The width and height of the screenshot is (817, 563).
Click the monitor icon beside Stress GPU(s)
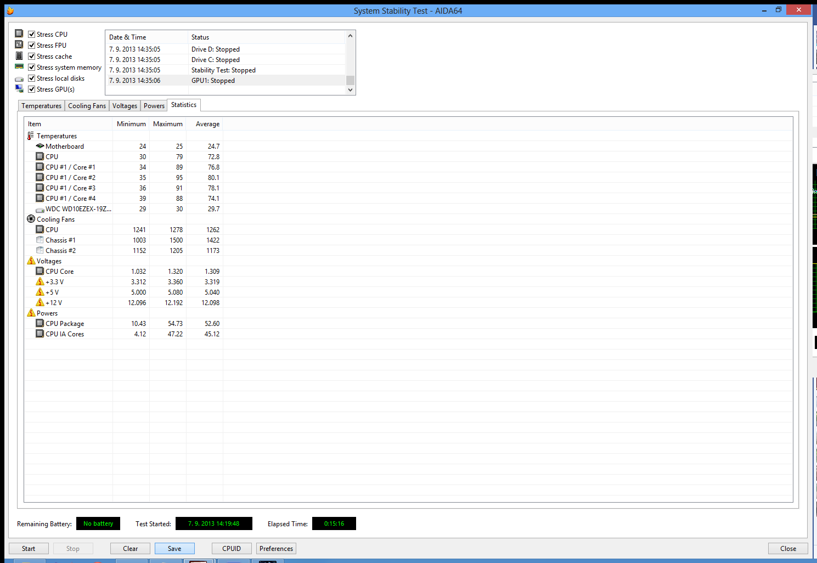19,89
